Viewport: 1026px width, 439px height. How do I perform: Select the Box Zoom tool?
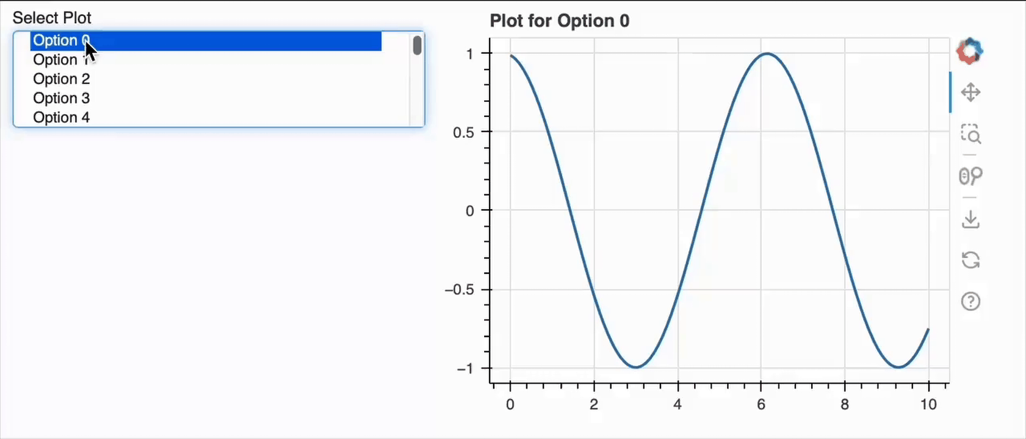[x=970, y=134]
